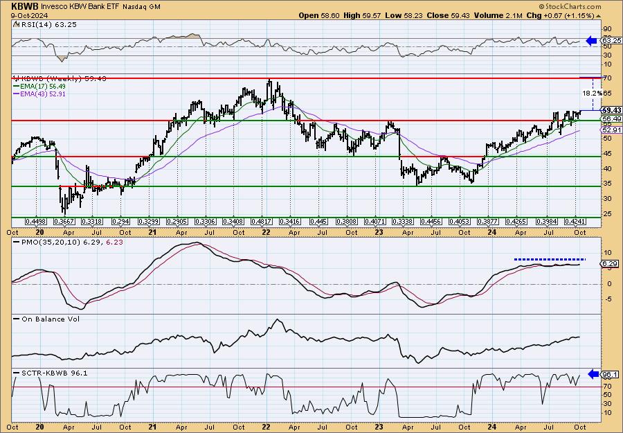
Task: Click the 0.2905 value in the price panel
Action: (x=178, y=222)
